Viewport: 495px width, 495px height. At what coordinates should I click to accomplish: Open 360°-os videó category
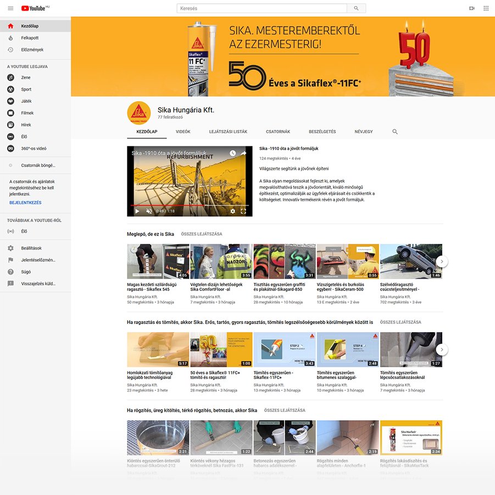tap(35, 148)
